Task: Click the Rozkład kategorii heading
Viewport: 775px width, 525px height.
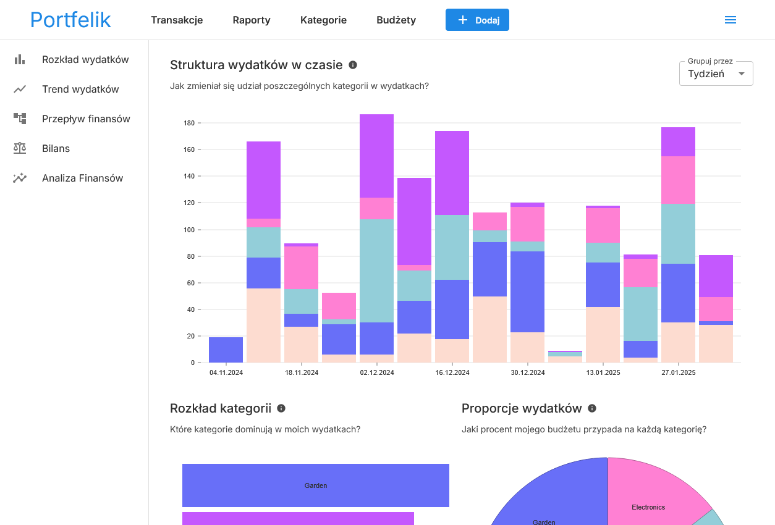Action: pos(221,408)
